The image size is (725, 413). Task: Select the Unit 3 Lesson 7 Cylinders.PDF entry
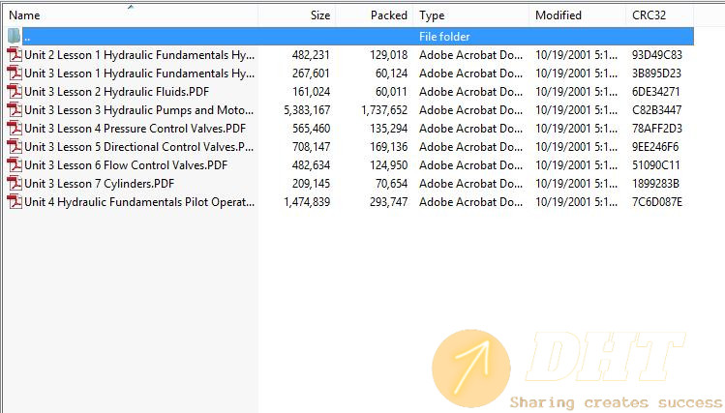click(99, 184)
